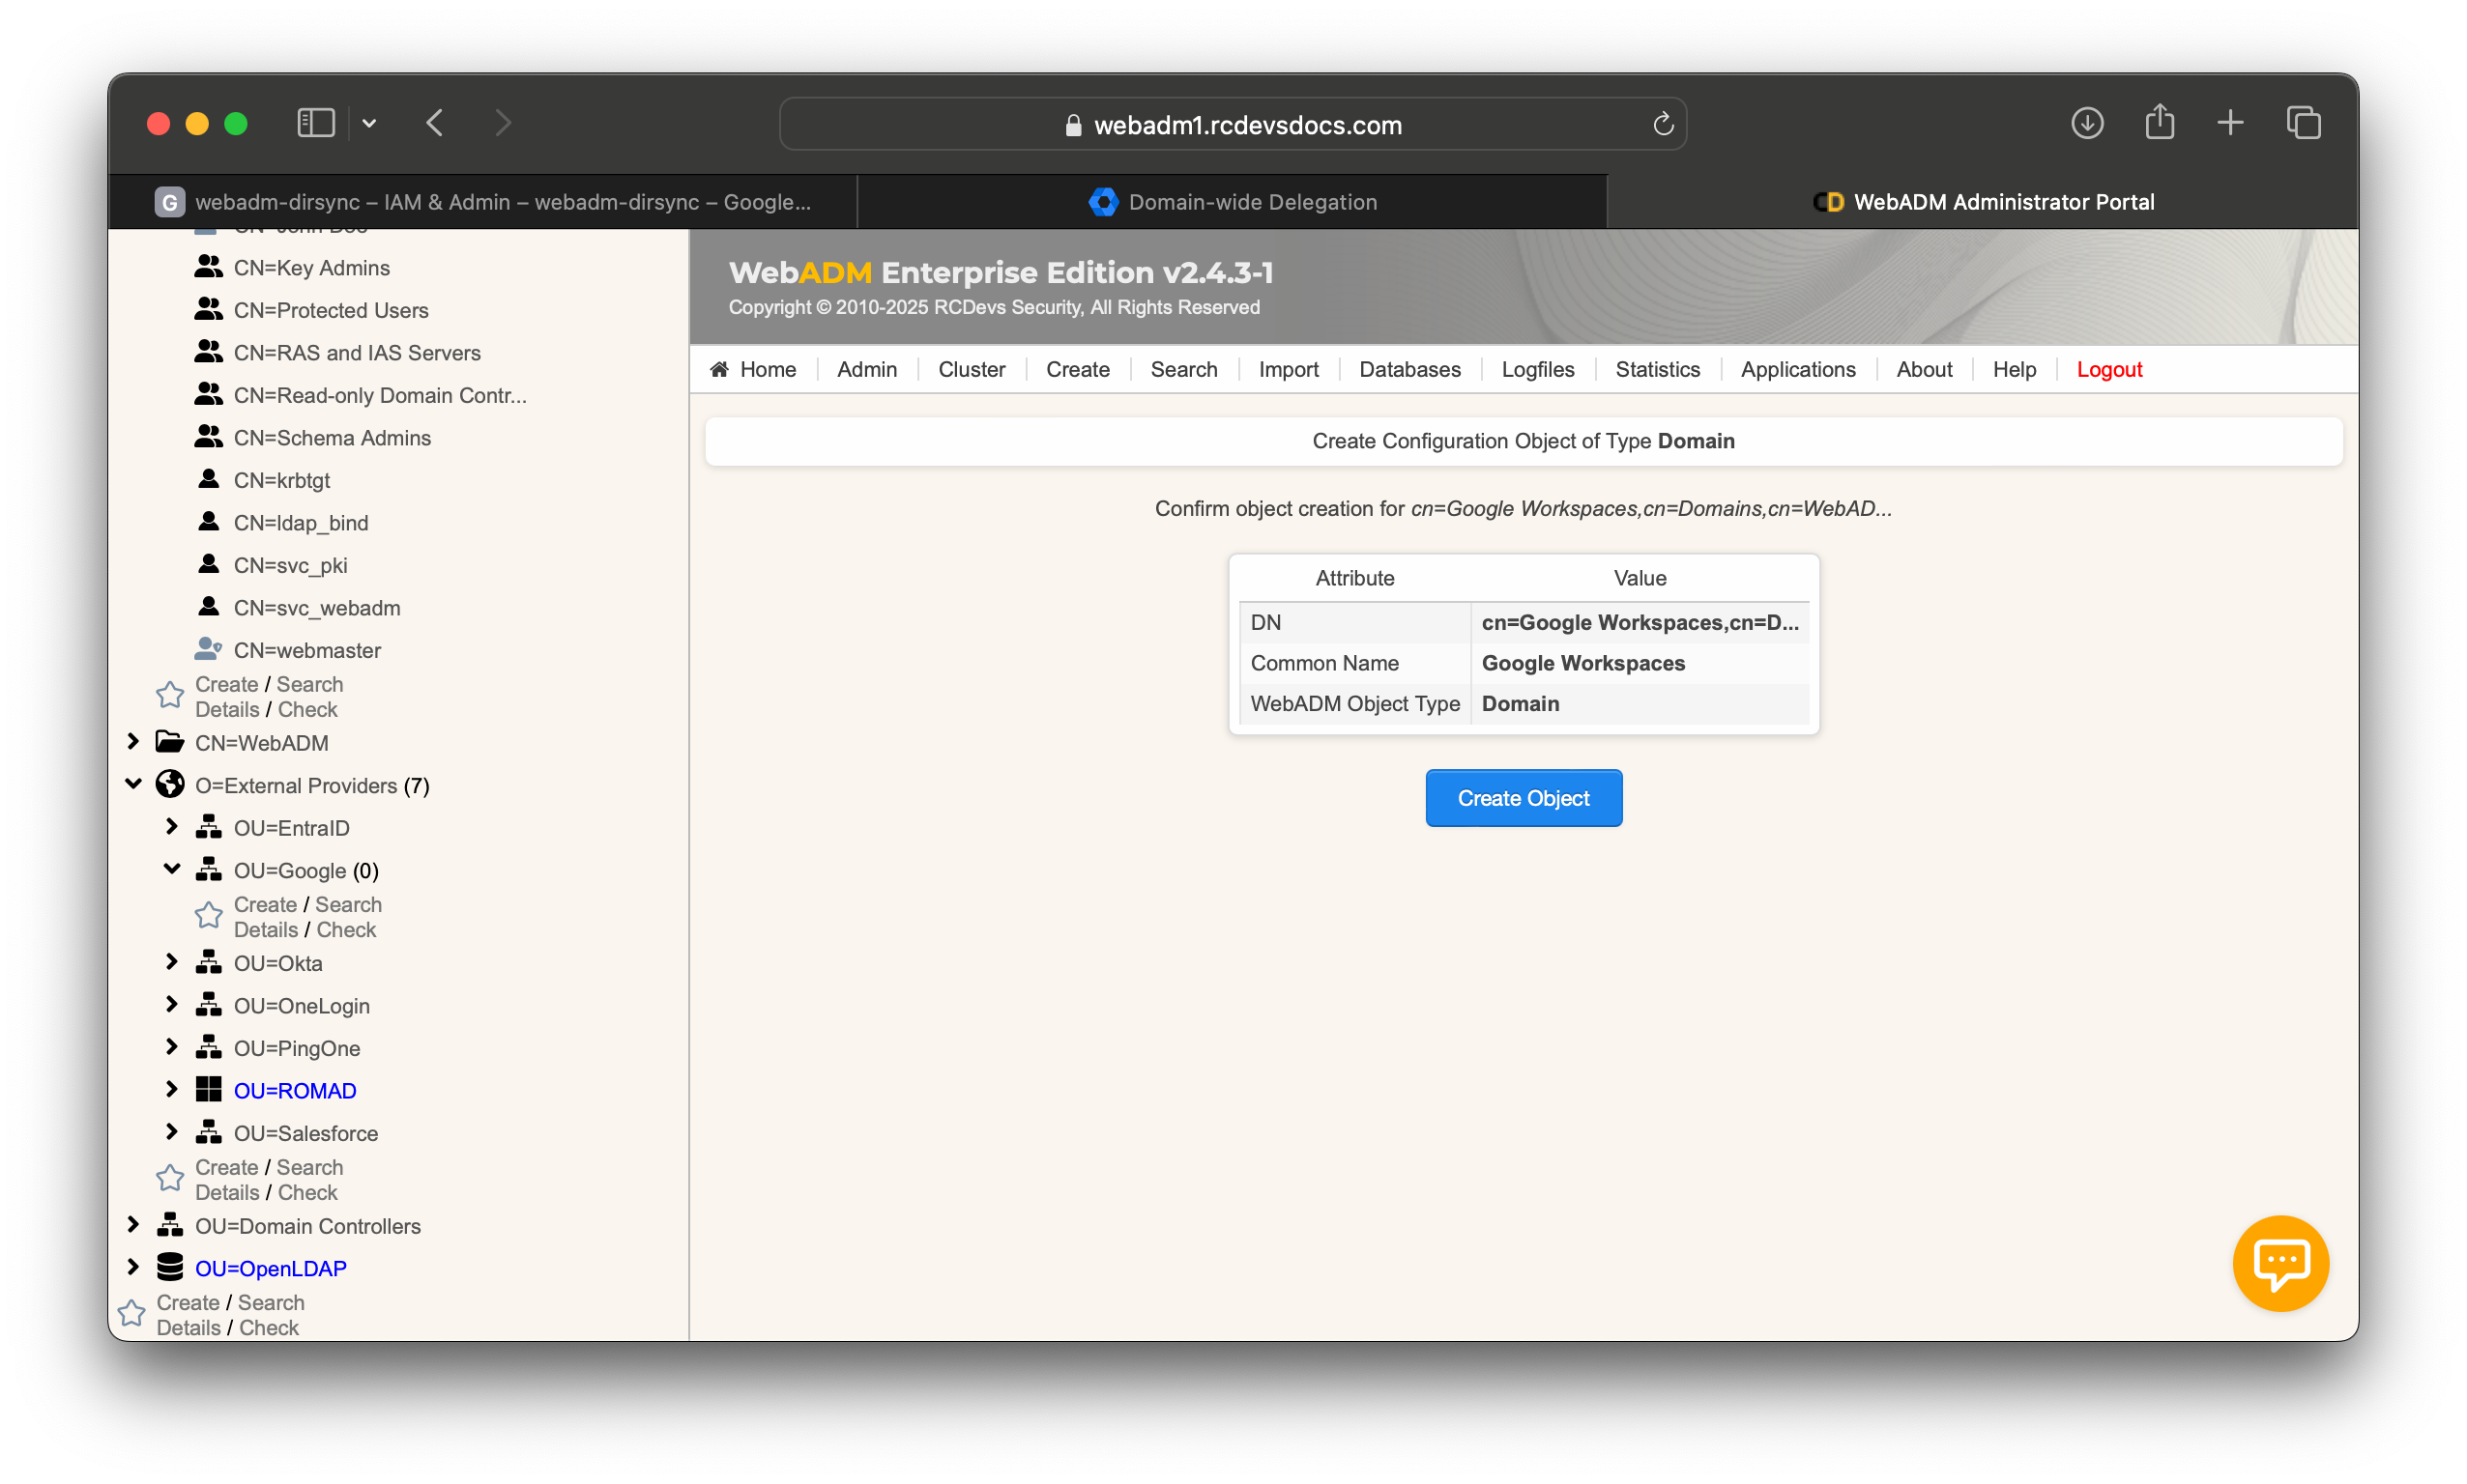This screenshot has width=2467, height=1484.
Task: Expand the OU=PingOne node
Action: 172,1047
